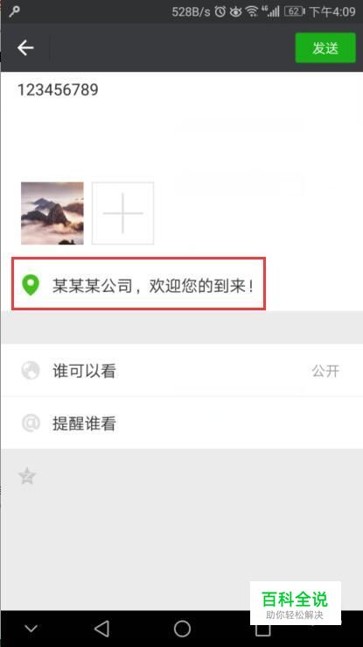Viewport: 363px width, 647px height.
Task: Open the 某某某公司 location entry
Action: 139,284
